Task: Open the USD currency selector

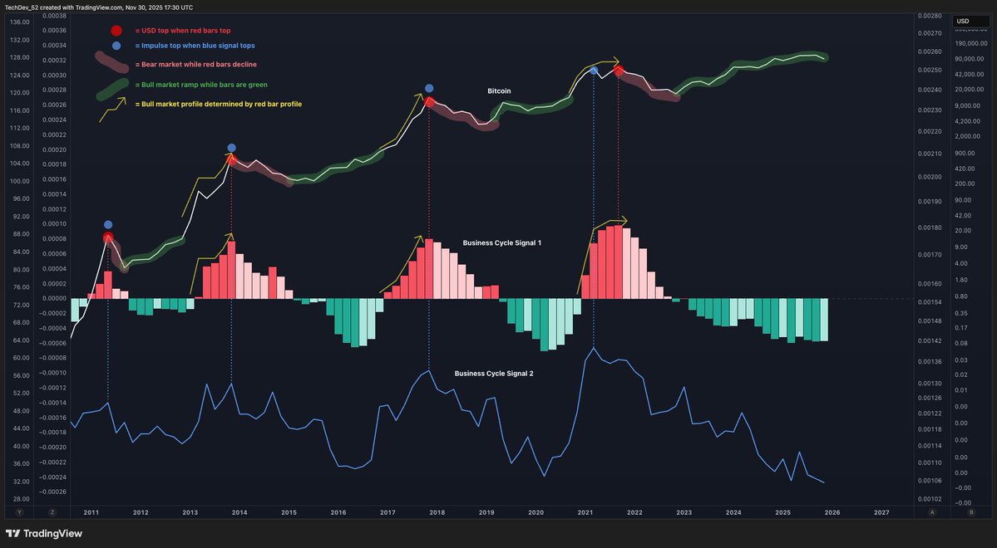Action: click(x=963, y=20)
